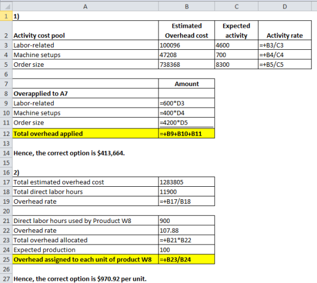Image resolution: width=317 pixels, height=283 pixels.
Task: Click 'Total estimated overhead cost' cell
Action: pyautogui.click(x=85, y=182)
